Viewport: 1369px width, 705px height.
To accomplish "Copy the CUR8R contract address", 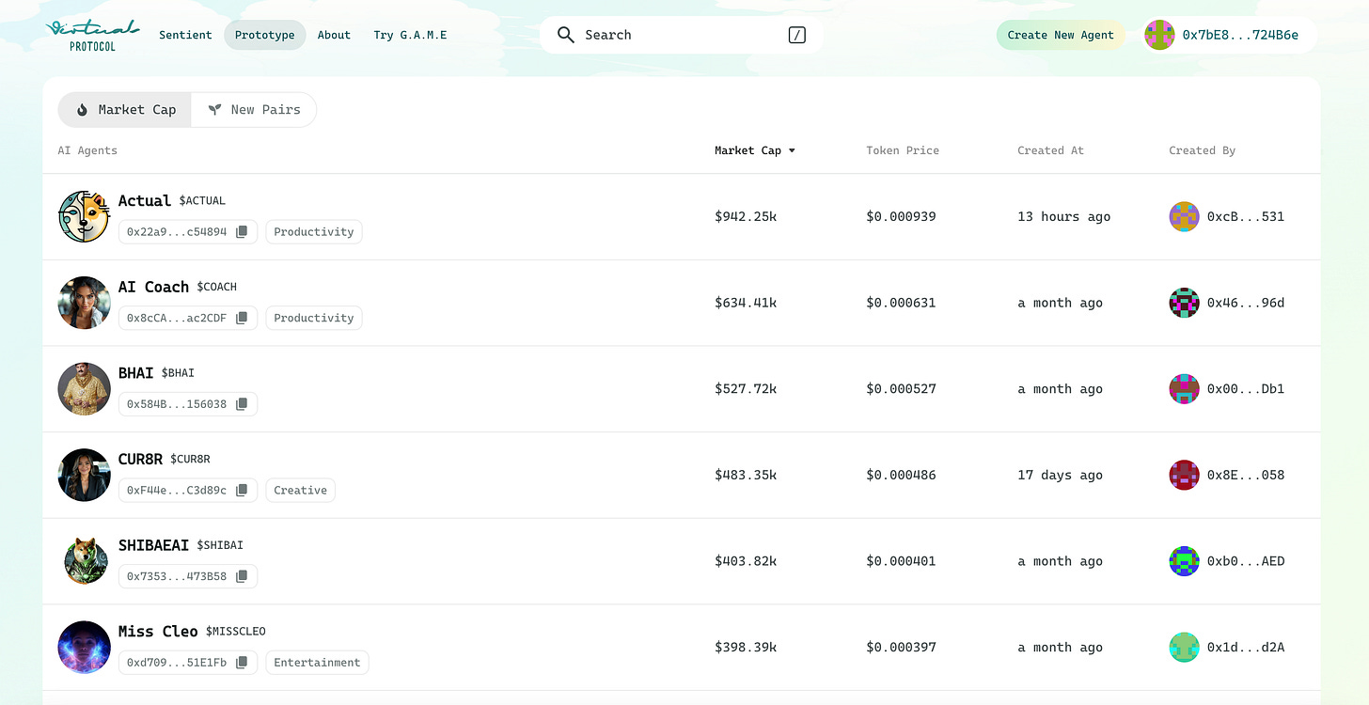I will point(242,491).
